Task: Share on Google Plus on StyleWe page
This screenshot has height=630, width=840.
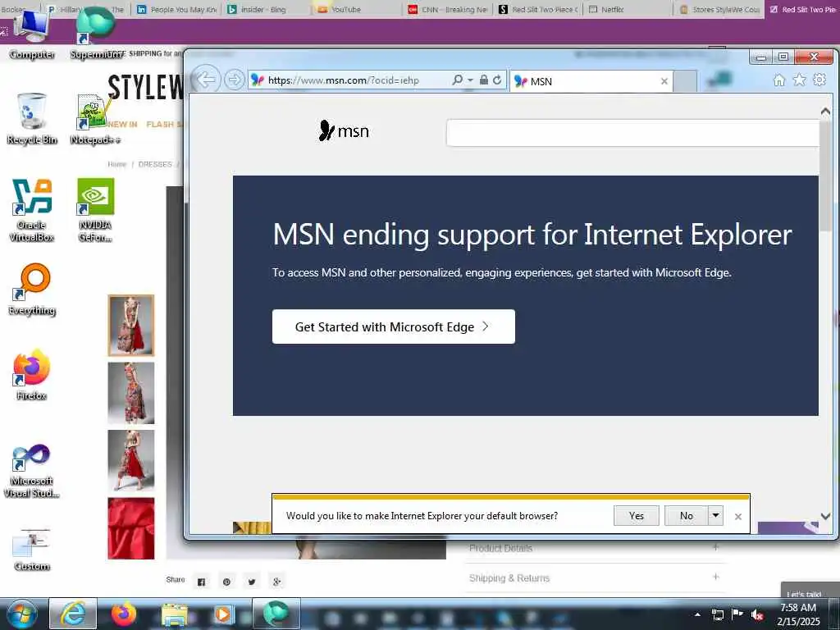Action: [x=277, y=582]
